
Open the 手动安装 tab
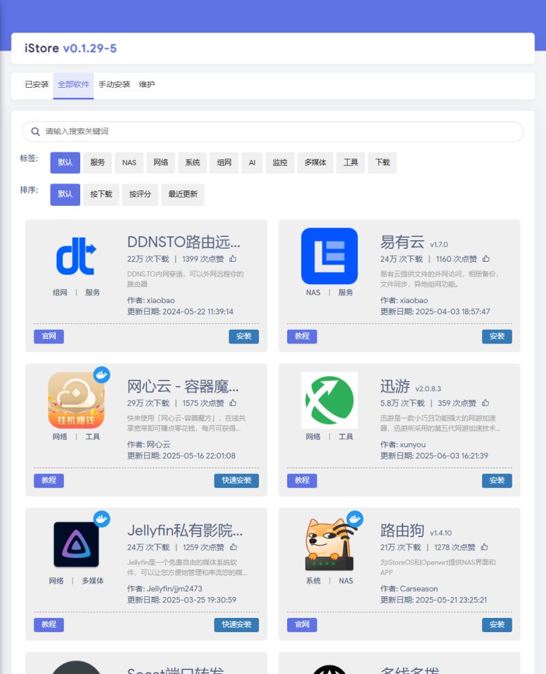coord(114,85)
